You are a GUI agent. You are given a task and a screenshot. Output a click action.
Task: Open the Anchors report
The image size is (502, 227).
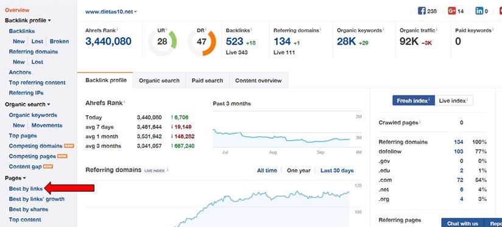pyautogui.click(x=20, y=72)
